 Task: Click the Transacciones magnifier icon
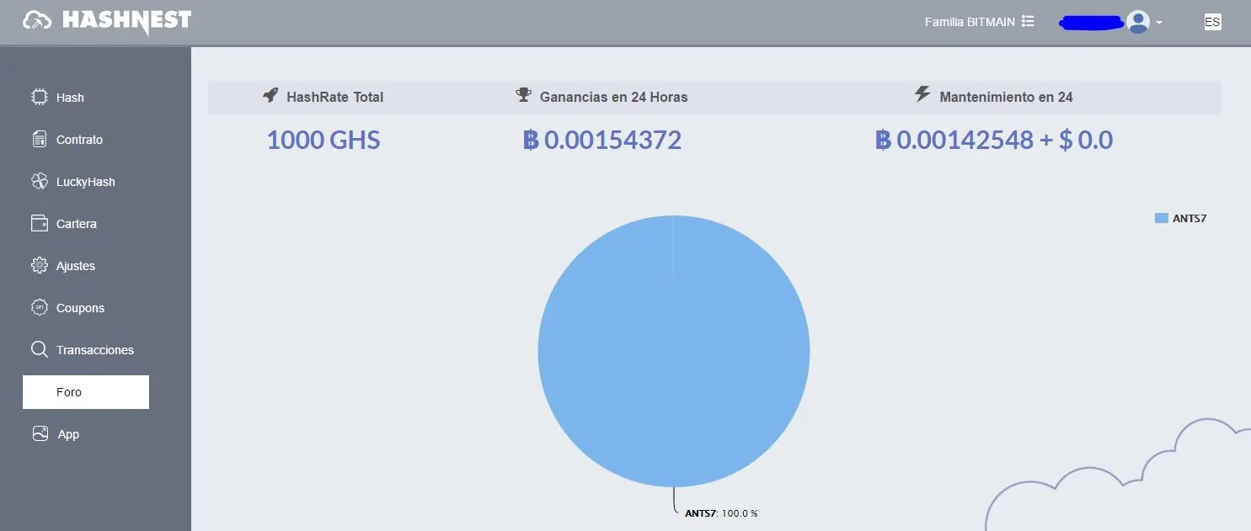(x=39, y=349)
